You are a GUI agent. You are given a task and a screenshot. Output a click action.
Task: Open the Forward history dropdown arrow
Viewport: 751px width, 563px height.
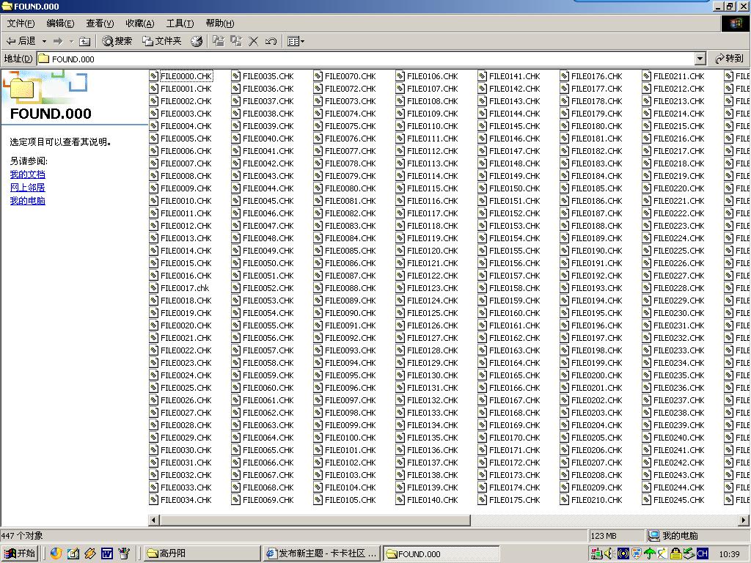pos(71,41)
